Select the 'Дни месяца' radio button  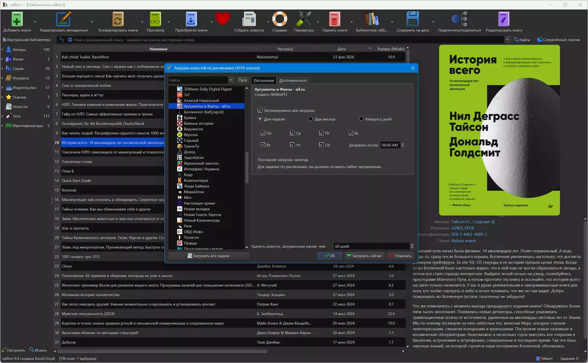point(311,119)
